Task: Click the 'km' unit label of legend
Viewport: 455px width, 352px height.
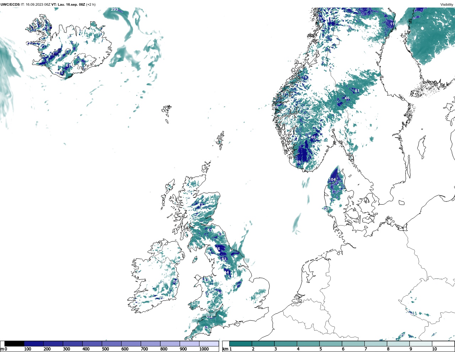Action: pyautogui.click(x=225, y=349)
